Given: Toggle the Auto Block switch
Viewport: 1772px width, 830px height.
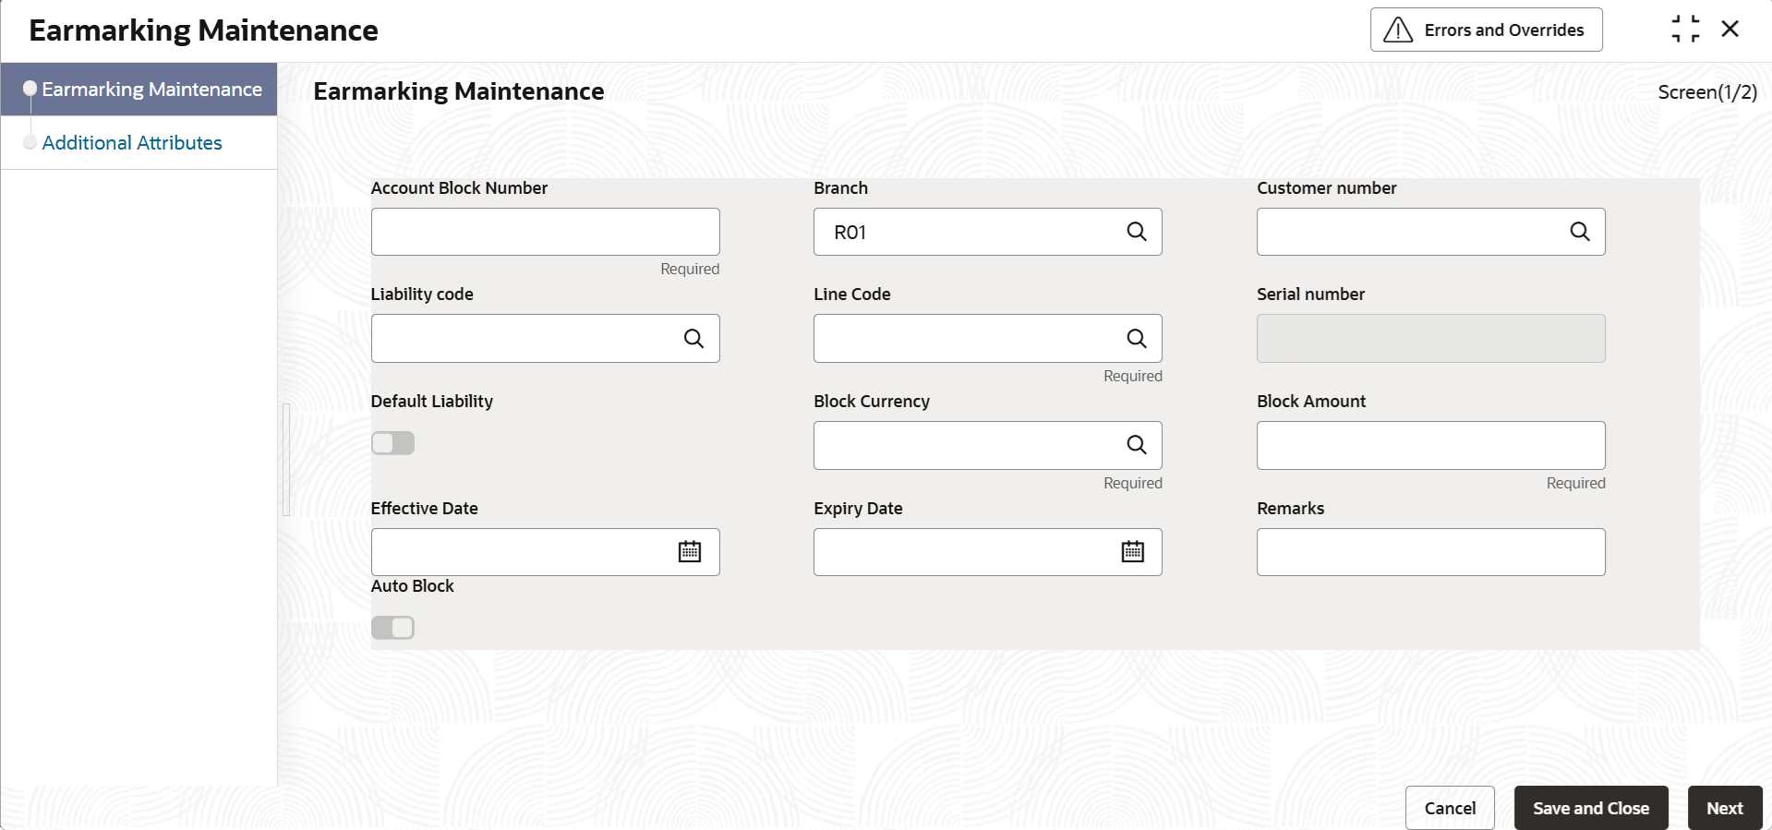Looking at the screenshot, I should click(393, 628).
